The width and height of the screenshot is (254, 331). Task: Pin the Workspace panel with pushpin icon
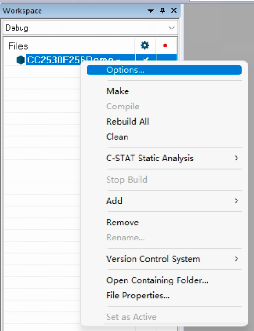tap(162, 10)
